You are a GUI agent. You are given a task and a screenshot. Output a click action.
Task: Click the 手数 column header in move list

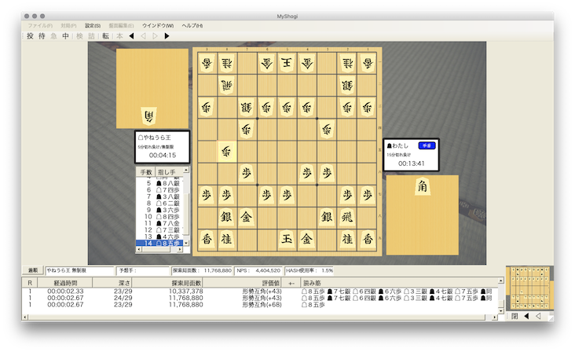146,172
